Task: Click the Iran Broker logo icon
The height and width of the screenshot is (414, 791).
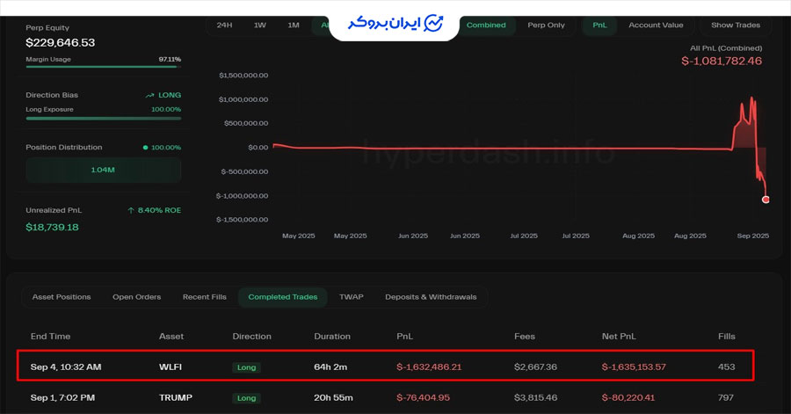Action: pos(434,22)
